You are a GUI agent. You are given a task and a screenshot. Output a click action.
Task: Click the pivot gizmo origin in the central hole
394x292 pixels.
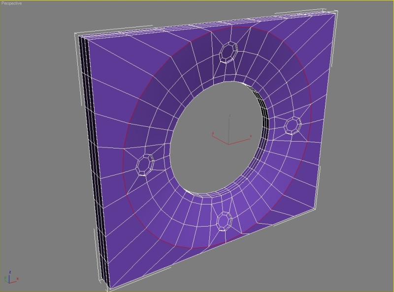[x=229, y=144]
